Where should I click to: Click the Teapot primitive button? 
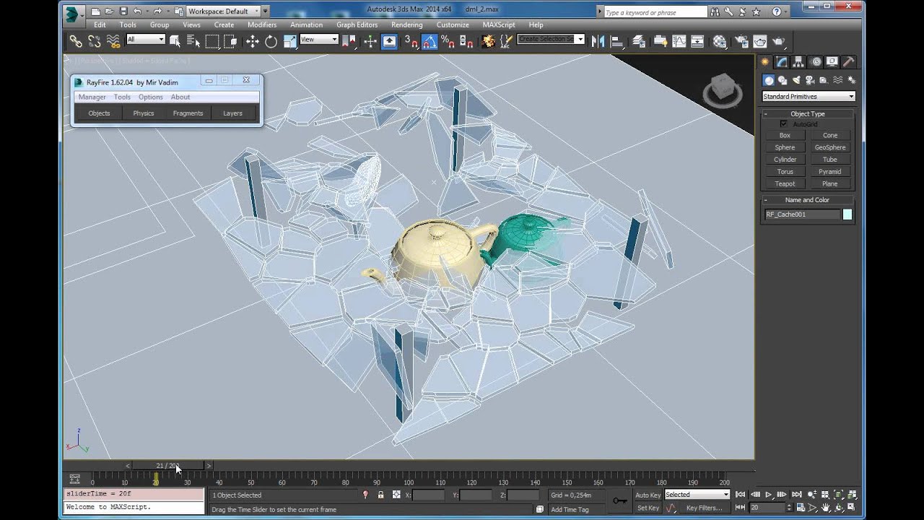click(x=785, y=183)
